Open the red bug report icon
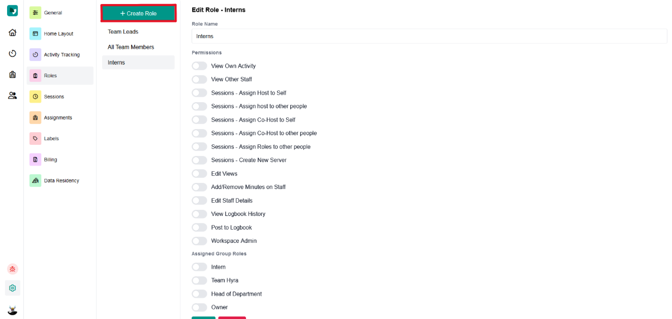 pyautogui.click(x=12, y=269)
